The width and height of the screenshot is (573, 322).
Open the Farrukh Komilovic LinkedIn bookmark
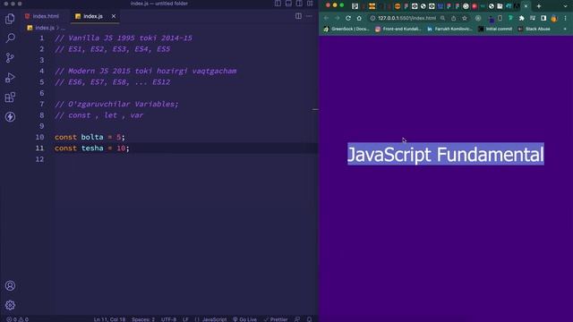449,29
